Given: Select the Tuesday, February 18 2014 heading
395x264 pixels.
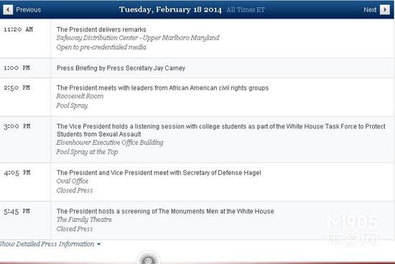Looking at the screenshot, I should coord(170,9).
